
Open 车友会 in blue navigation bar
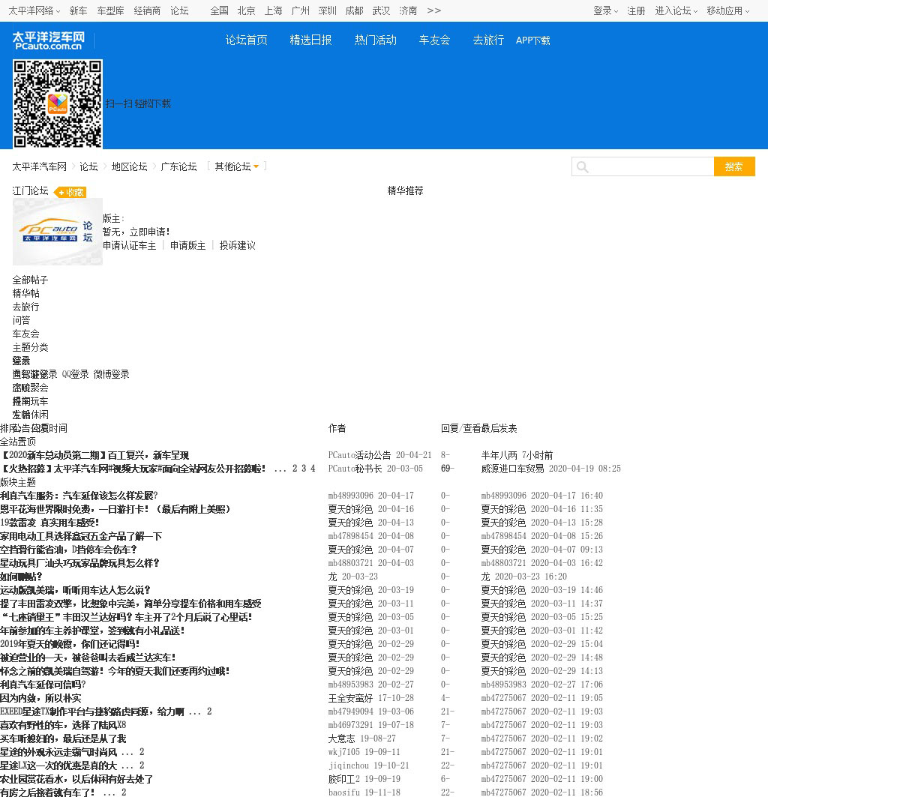434,40
